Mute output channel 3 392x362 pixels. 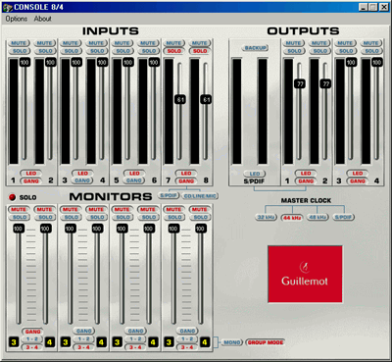[x=345, y=43]
